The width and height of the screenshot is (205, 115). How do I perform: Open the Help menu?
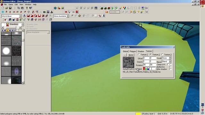[x=35, y=4]
